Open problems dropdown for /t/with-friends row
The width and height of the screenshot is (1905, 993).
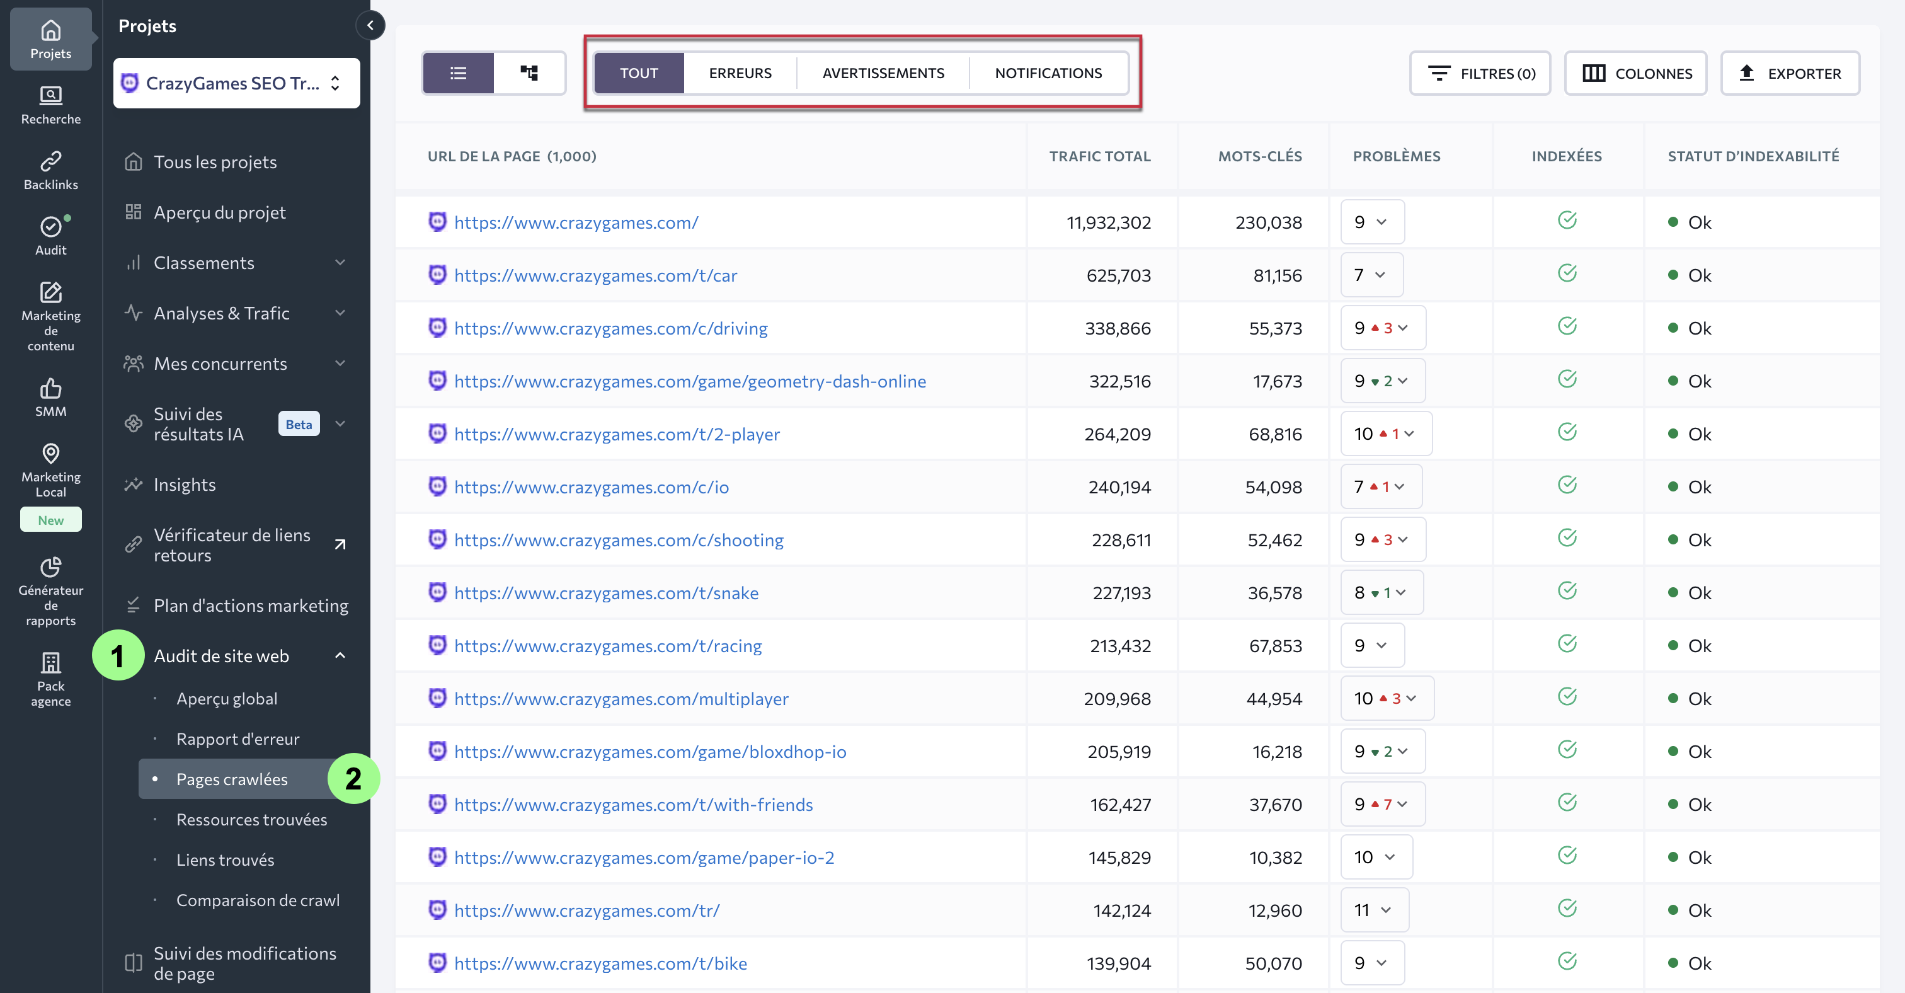click(x=1382, y=805)
